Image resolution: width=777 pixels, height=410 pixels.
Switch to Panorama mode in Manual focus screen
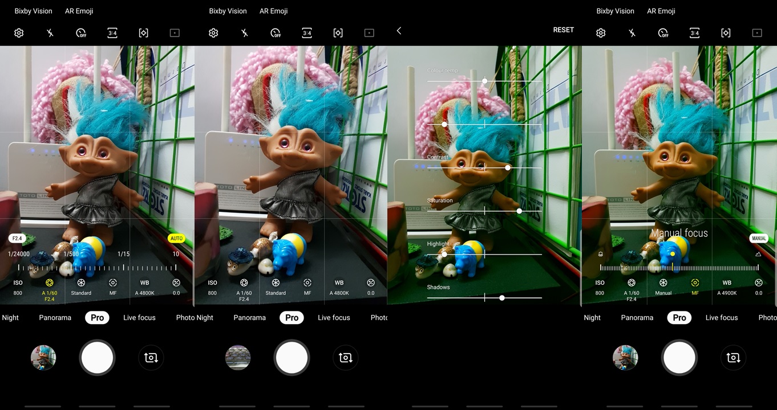coord(637,318)
